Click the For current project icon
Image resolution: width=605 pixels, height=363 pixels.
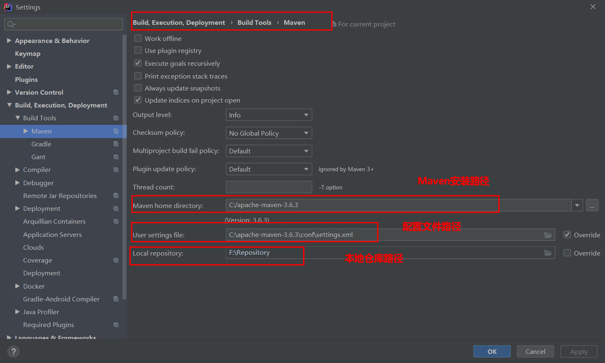pyautogui.click(x=334, y=24)
